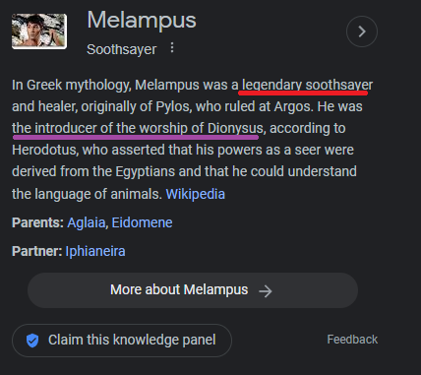Click Claim this knowledge panel button
Image resolution: width=421 pixels, height=375 pixels.
(x=122, y=341)
